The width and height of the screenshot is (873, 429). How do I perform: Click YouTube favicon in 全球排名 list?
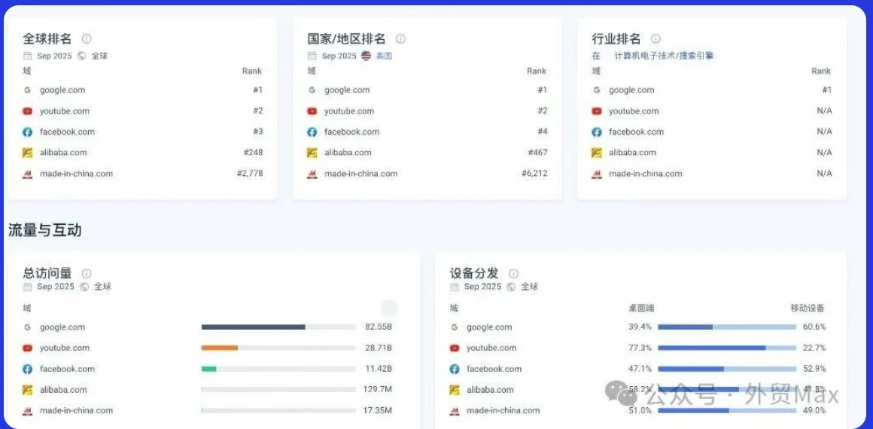coord(28,111)
